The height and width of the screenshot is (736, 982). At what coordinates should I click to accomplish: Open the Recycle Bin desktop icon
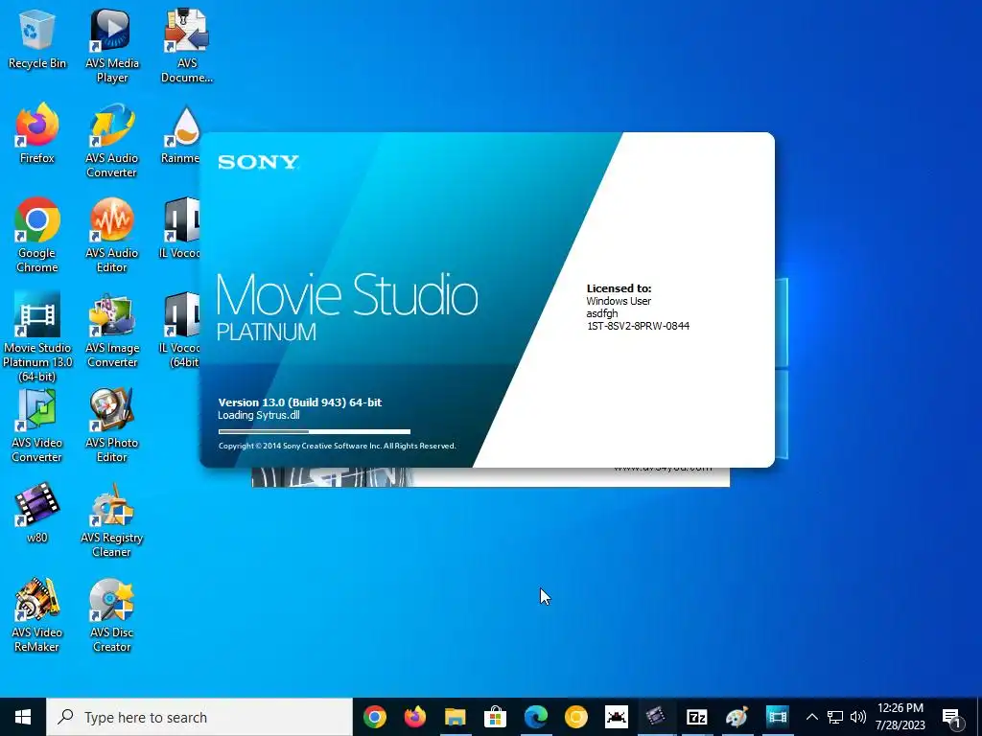pyautogui.click(x=37, y=39)
